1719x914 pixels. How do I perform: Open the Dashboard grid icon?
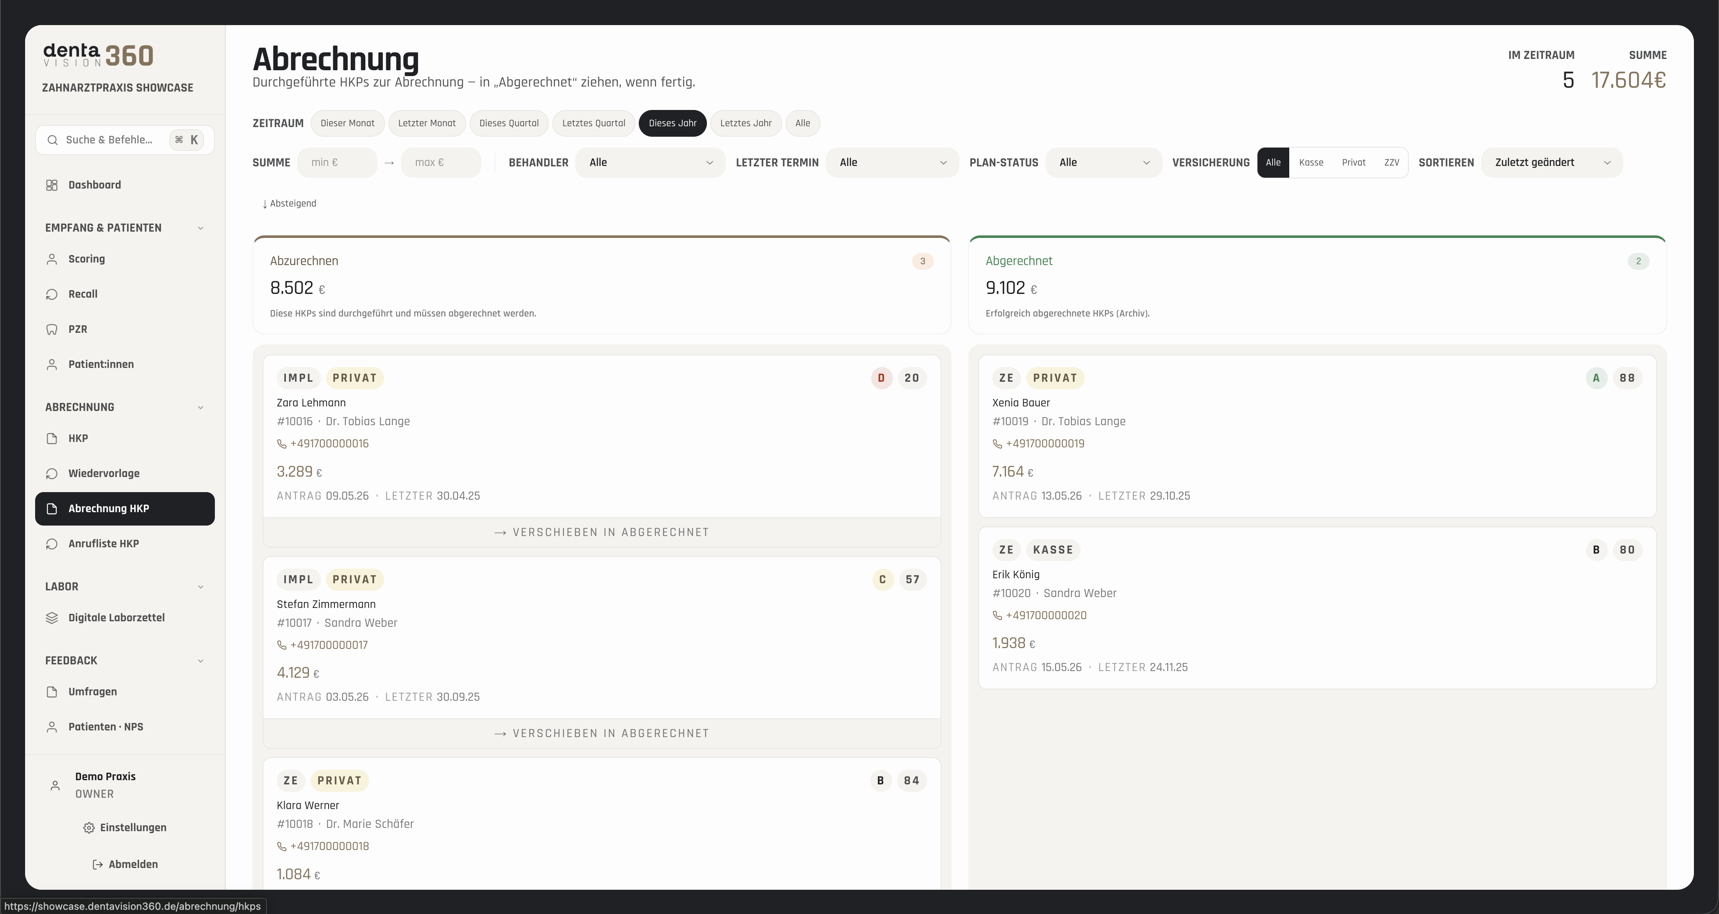pos(51,185)
